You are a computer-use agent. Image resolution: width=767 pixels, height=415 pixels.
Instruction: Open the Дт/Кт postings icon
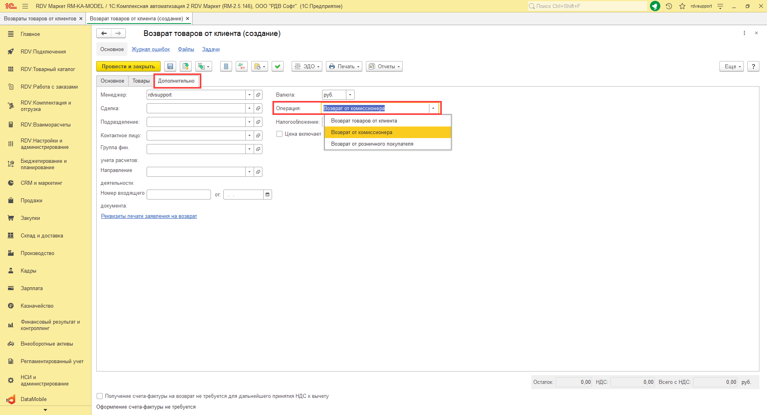pos(242,67)
